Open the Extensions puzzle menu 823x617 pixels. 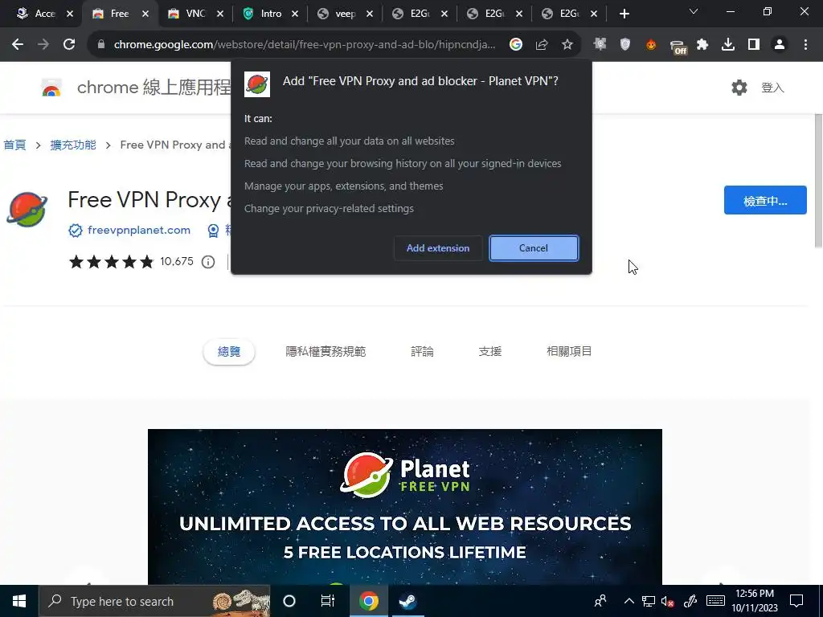coord(702,45)
